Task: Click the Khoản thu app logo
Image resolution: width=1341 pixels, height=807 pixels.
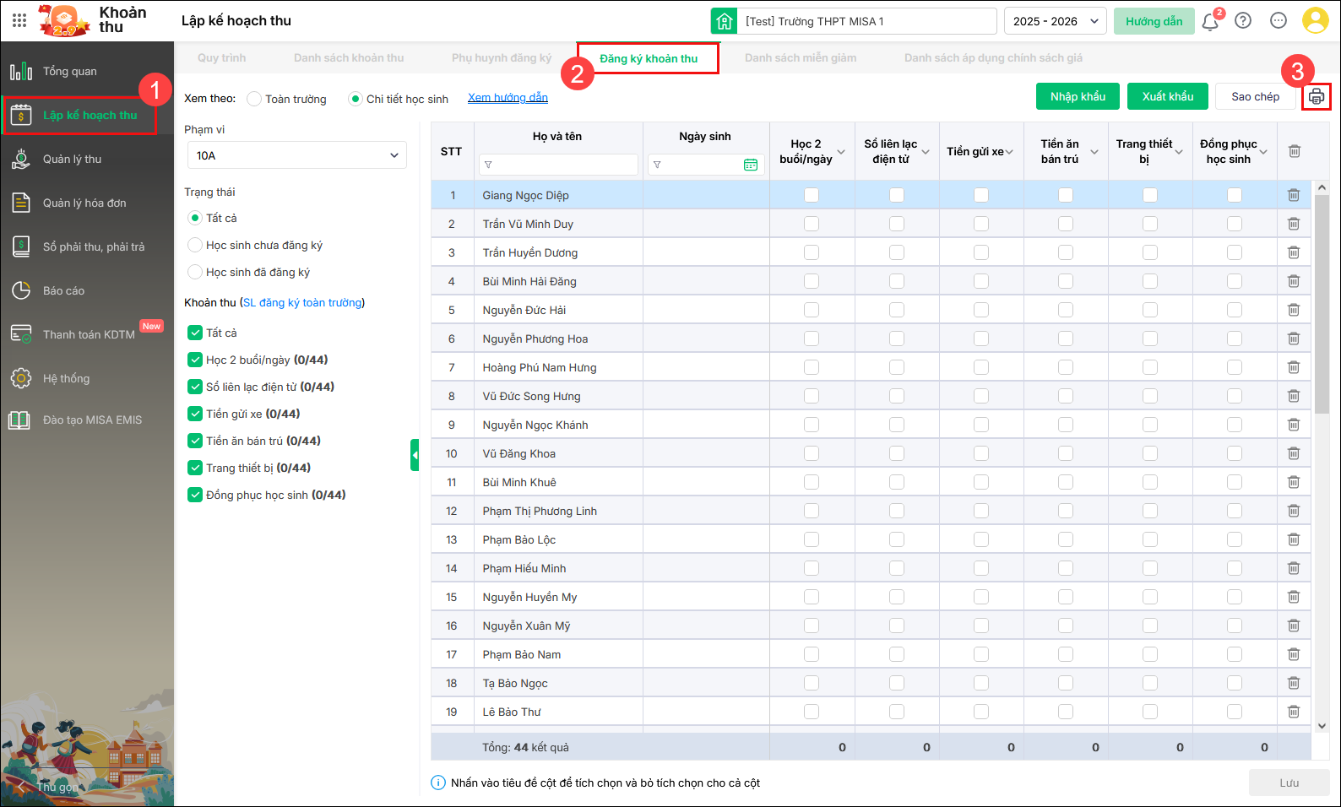Action: pyautogui.click(x=64, y=20)
